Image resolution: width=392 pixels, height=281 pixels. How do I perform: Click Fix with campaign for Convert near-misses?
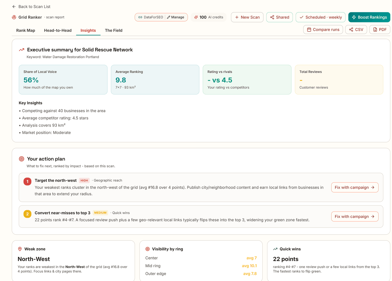pos(355,216)
